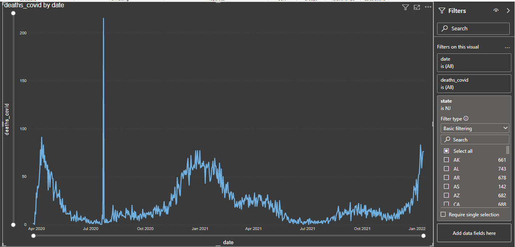The height and width of the screenshot is (247, 515).
Task: Click the date x-axis title
Action: pos(228,243)
